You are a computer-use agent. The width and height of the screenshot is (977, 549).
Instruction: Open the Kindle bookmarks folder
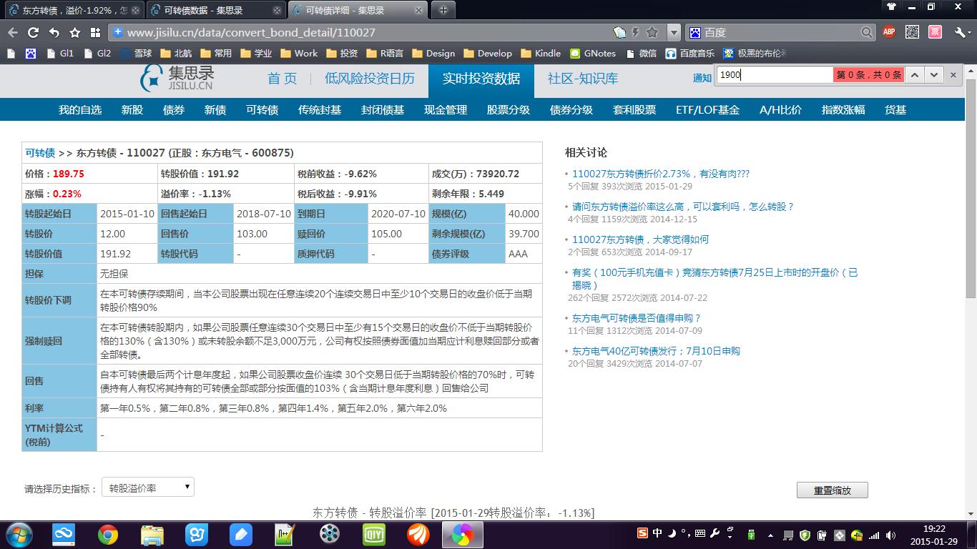click(541, 53)
